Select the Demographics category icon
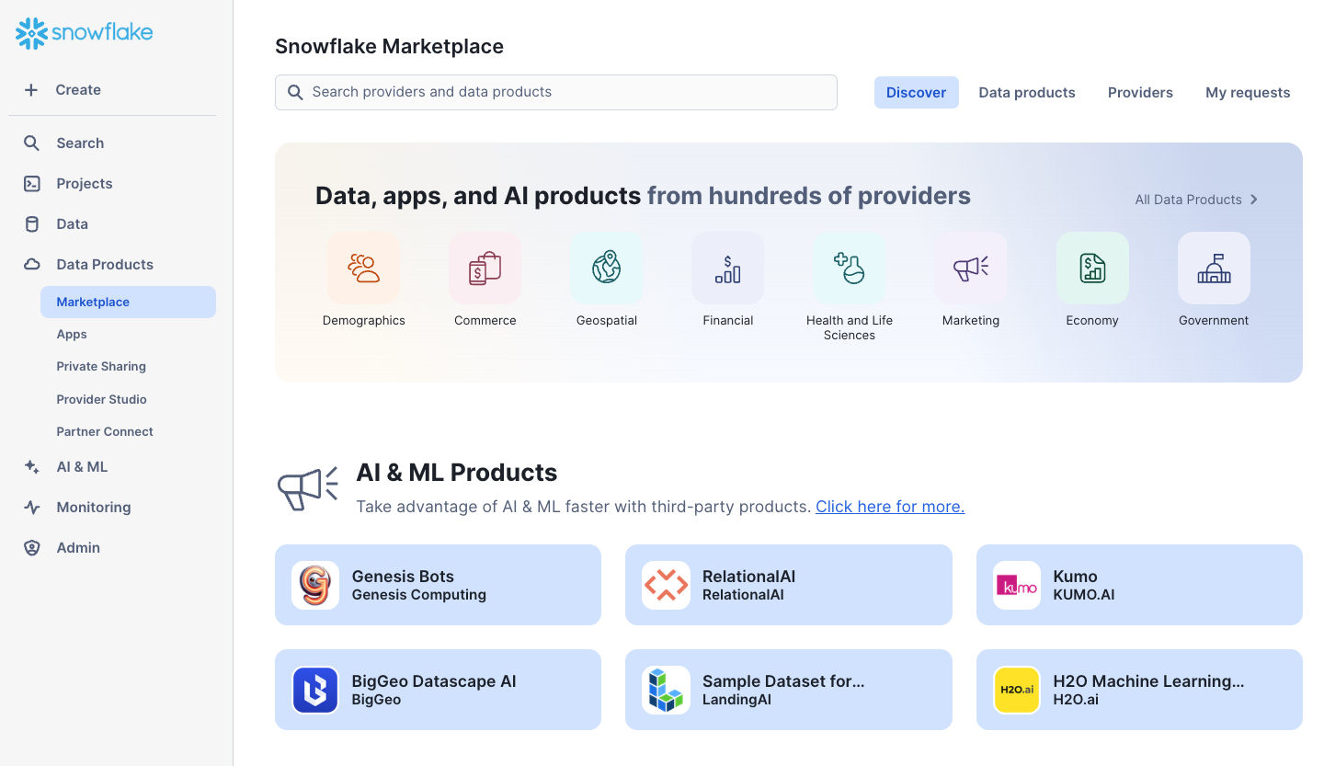This screenshot has height=766, width=1324. coord(363,268)
